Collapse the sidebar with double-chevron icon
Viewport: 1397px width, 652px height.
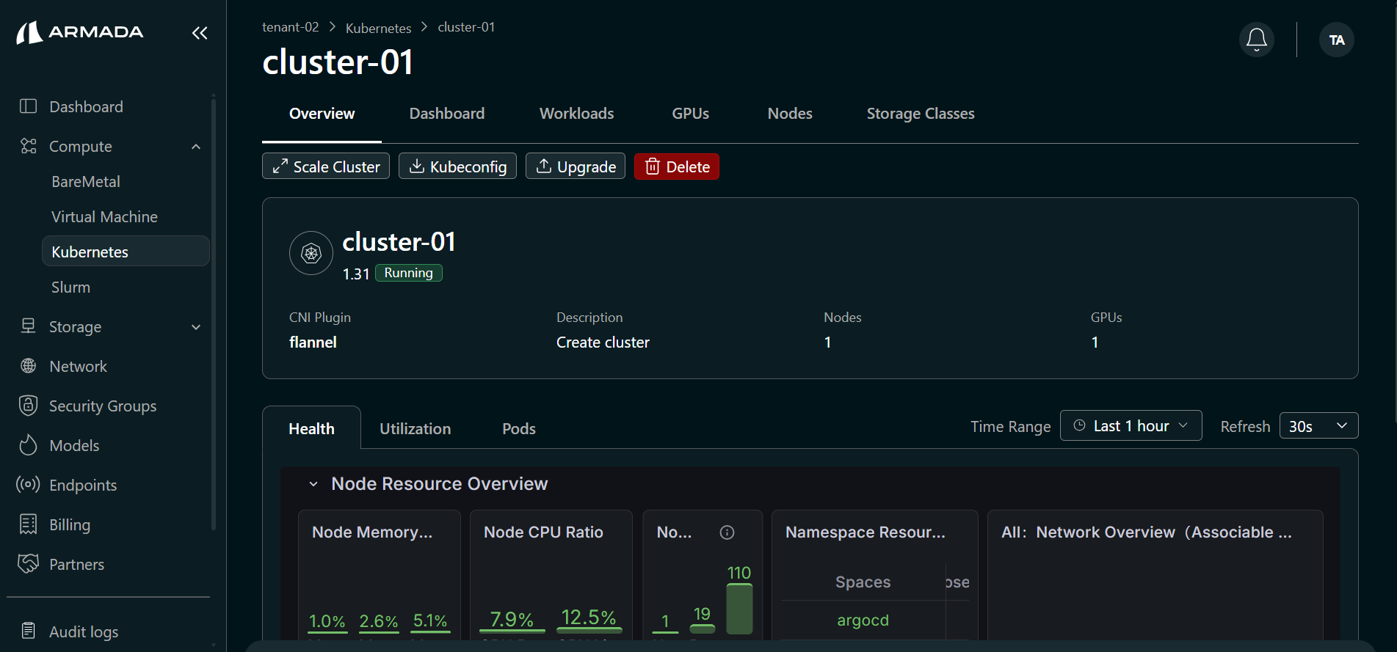[200, 33]
